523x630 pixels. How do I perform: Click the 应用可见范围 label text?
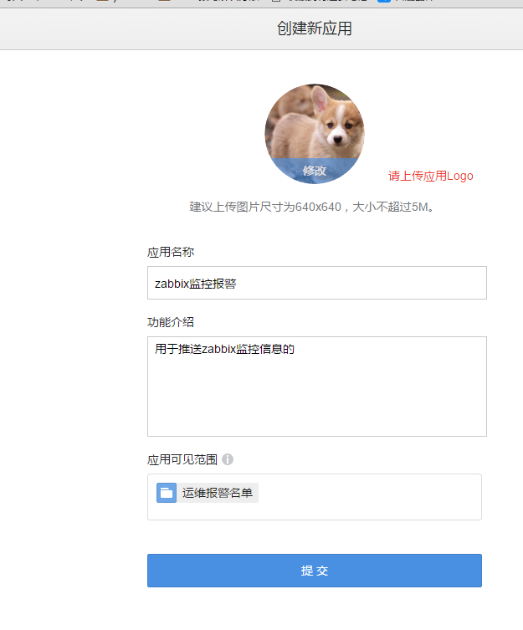[182, 459]
